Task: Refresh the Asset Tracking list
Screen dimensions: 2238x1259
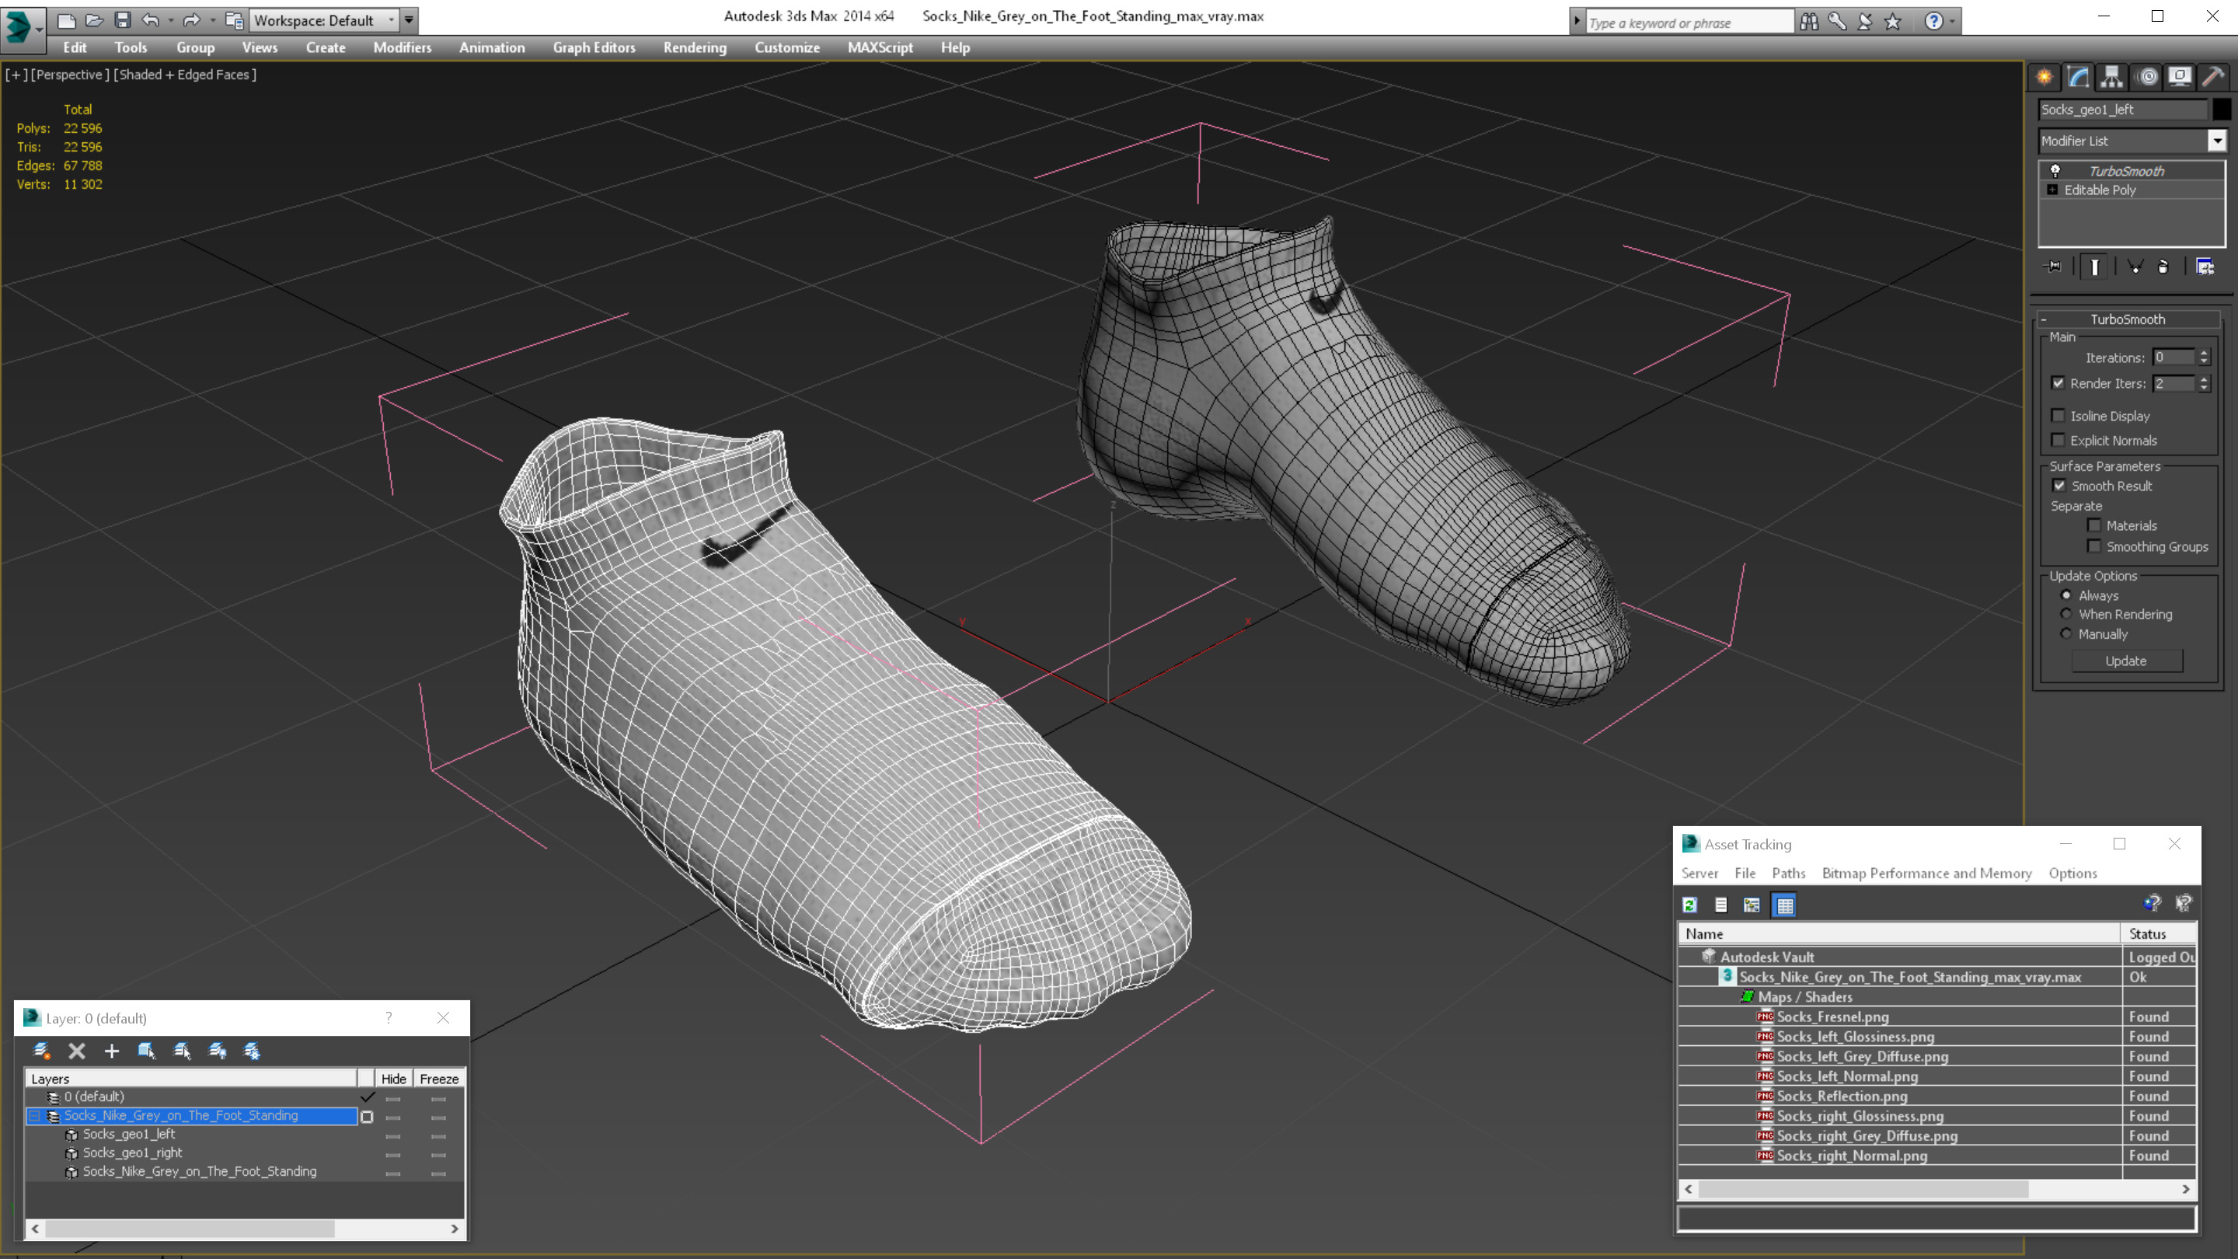Action: tap(1690, 905)
